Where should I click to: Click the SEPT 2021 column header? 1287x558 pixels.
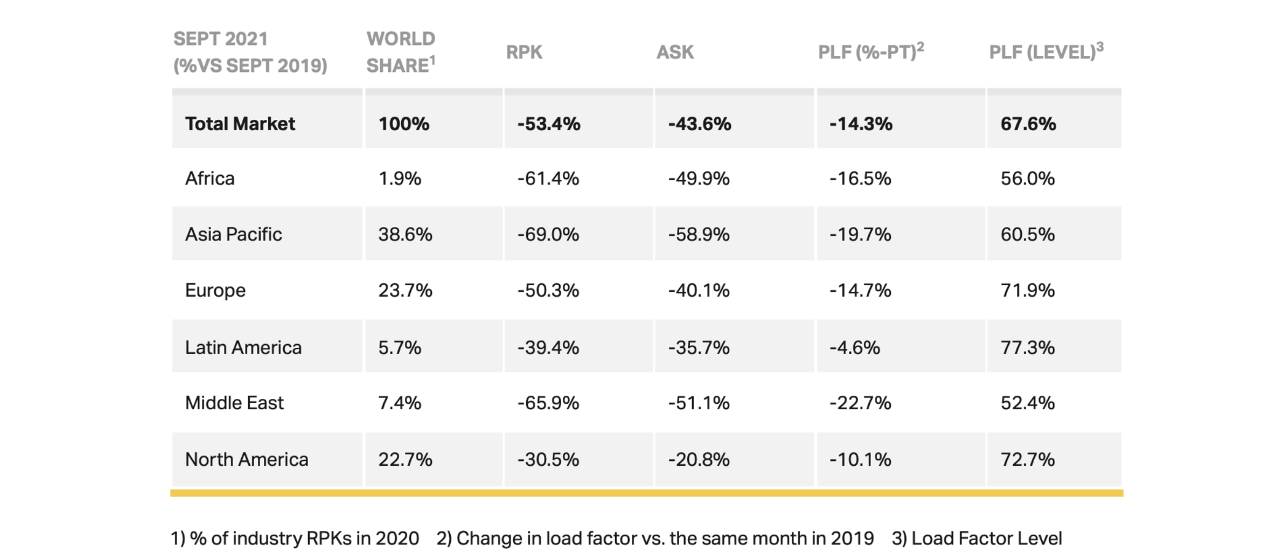coord(250,52)
